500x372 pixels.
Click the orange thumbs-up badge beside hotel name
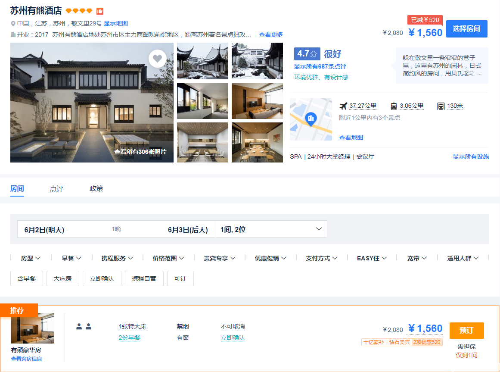(100, 11)
